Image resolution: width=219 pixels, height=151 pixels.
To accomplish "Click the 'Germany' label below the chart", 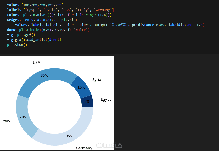I will point(84,148).
